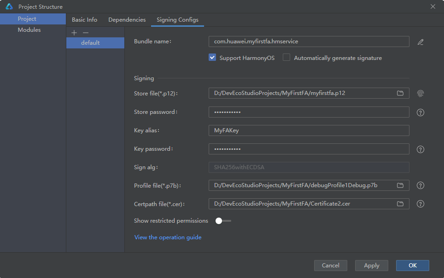Click the Sign alg SHA256withECDSA field
The width and height of the screenshot is (444, 278).
309,167
